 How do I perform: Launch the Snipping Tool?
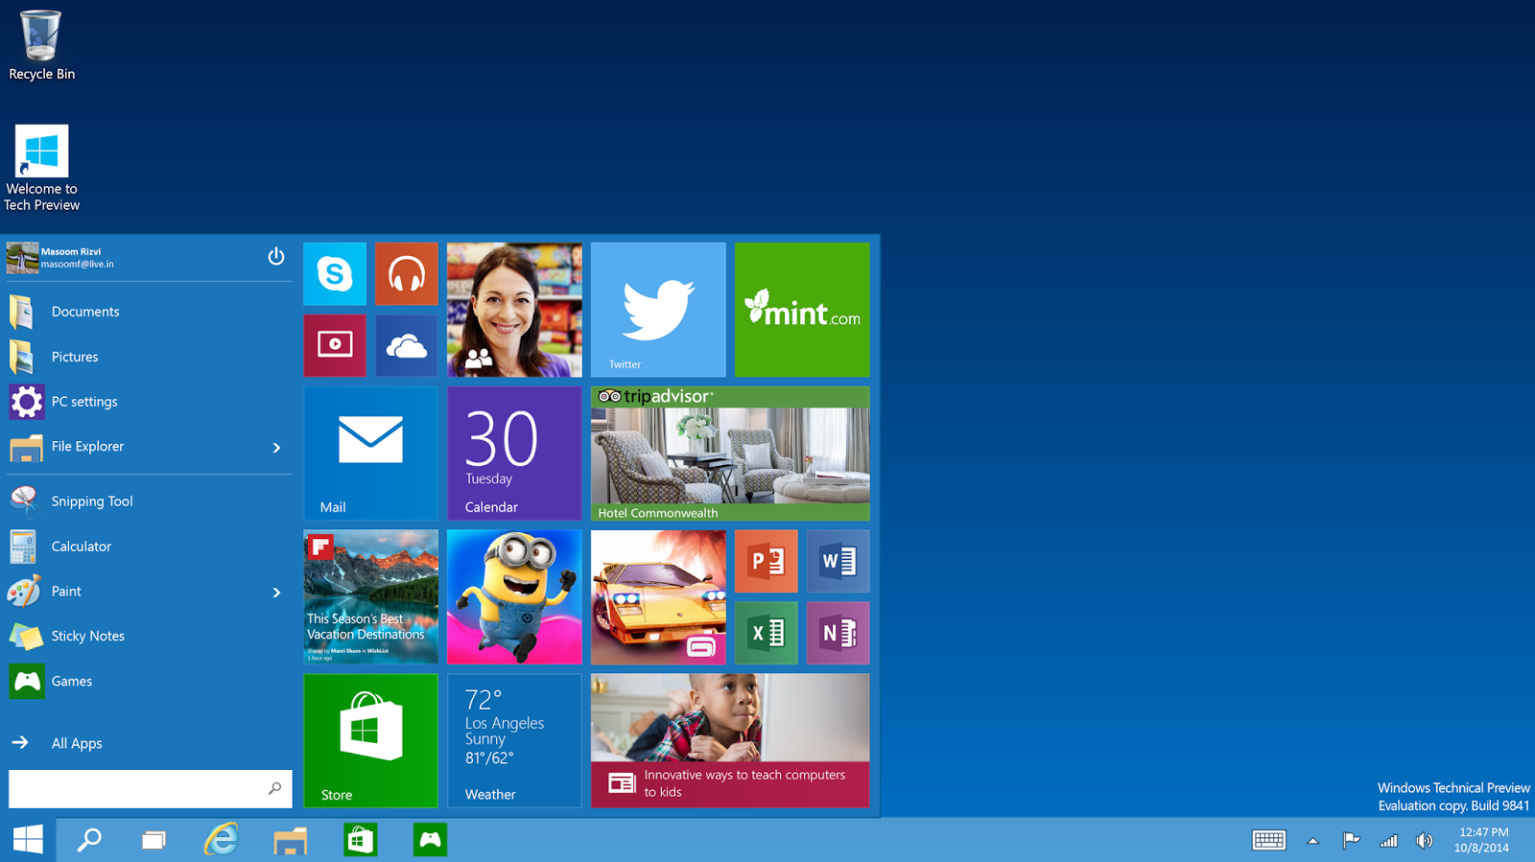[149, 501]
